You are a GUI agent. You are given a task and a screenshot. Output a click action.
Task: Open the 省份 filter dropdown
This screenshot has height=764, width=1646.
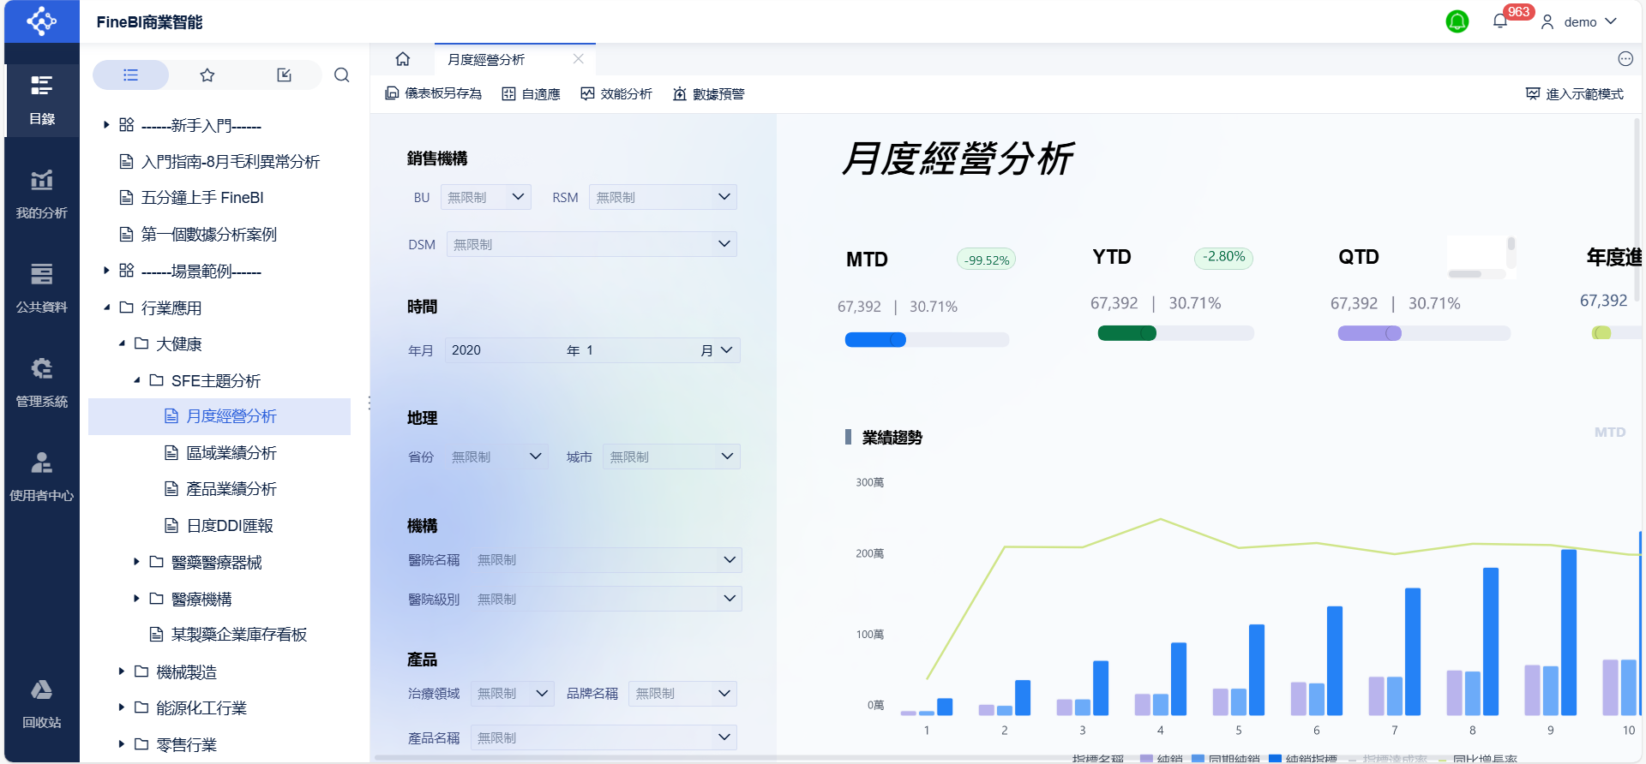click(x=496, y=457)
